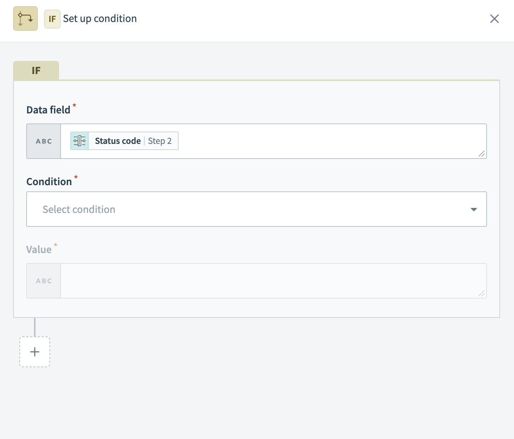Click the pipeline icon inside the Status code pill
This screenshot has height=439, width=514.
click(x=79, y=141)
